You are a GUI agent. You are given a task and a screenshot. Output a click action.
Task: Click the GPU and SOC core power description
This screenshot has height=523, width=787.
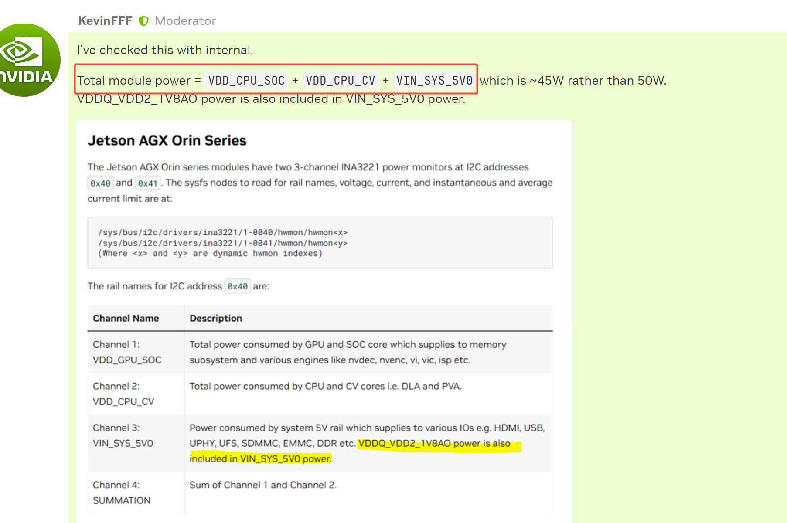pos(348,352)
